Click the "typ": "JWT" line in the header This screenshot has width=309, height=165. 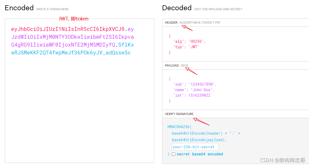click(186, 47)
